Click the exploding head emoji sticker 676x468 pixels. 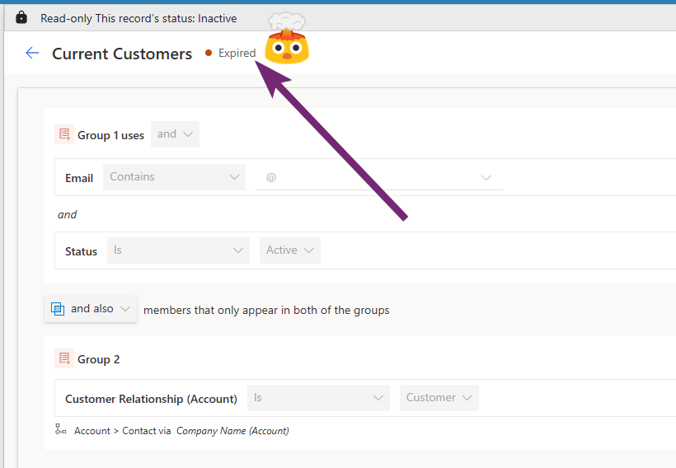point(287,40)
